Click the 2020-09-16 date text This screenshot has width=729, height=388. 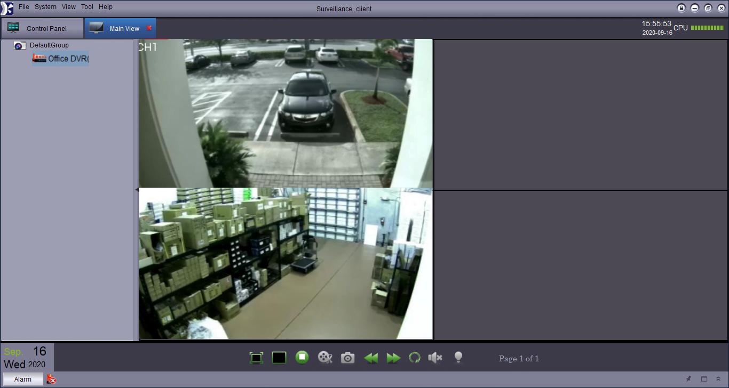[657, 33]
